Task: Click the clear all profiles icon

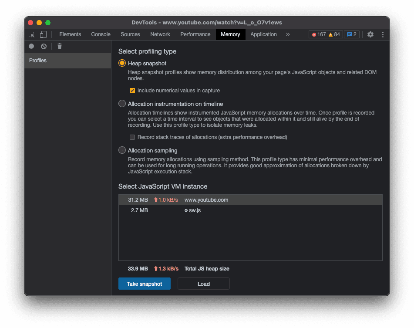Action: point(44,46)
